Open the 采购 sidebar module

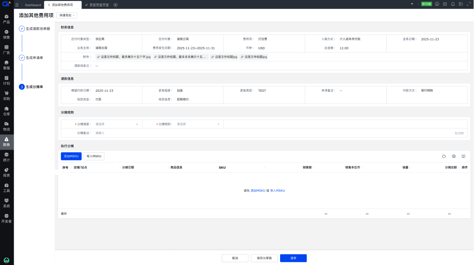click(7, 96)
